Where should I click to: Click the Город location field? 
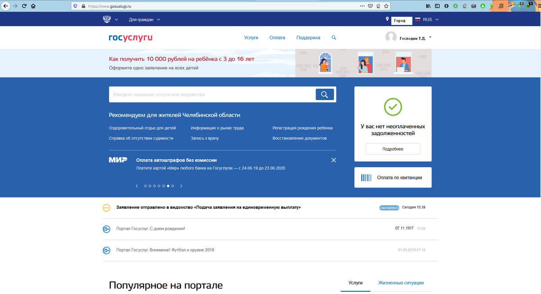402,20
